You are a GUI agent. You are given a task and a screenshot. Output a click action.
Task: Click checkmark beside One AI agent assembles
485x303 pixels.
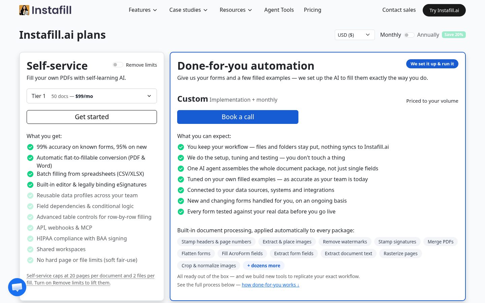click(181, 169)
